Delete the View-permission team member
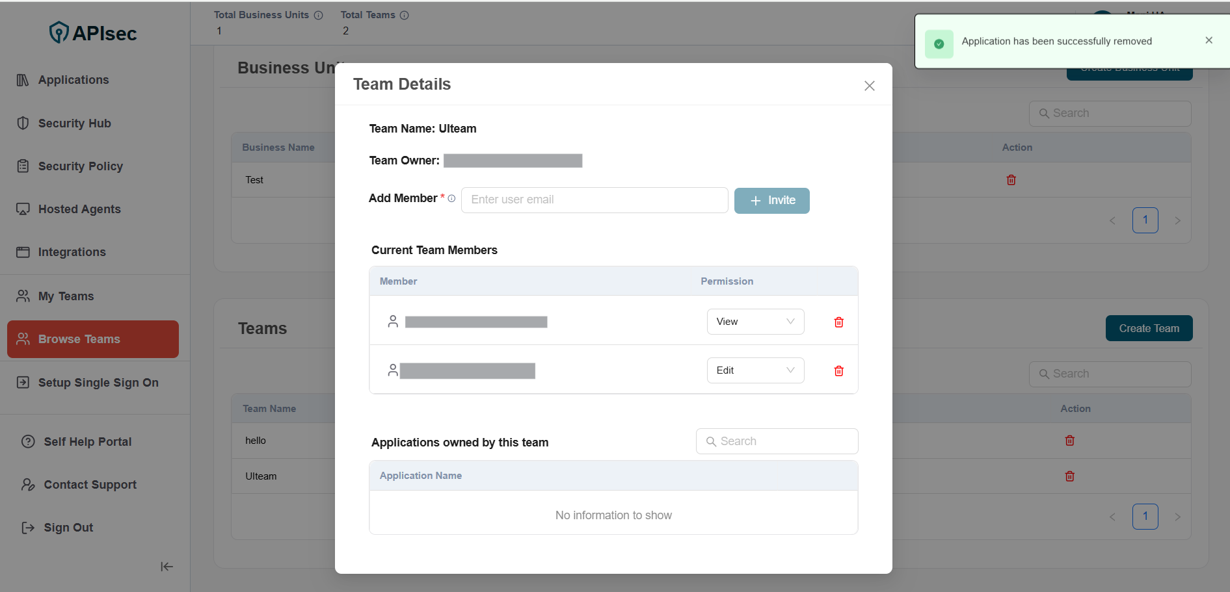This screenshot has height=592, width=1230. click(838, 322)
